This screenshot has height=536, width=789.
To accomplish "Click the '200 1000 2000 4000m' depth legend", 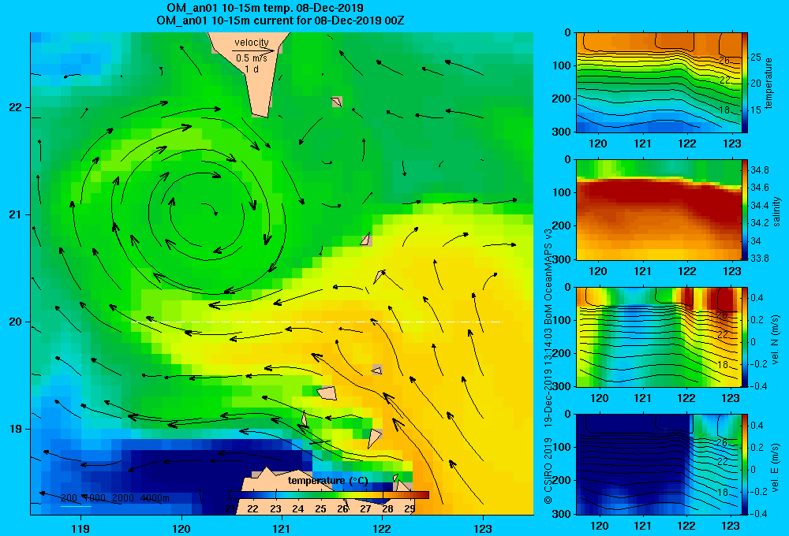I will [x=114, y=498].
